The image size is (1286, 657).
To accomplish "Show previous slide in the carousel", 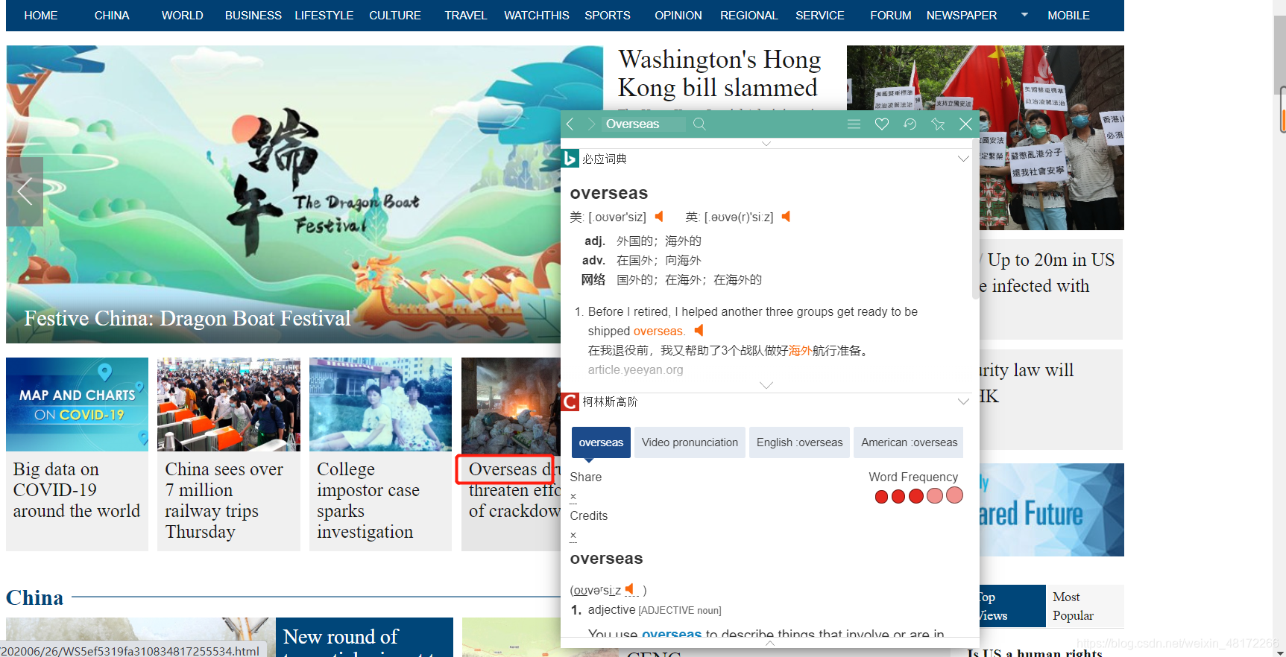I will 25,191.
